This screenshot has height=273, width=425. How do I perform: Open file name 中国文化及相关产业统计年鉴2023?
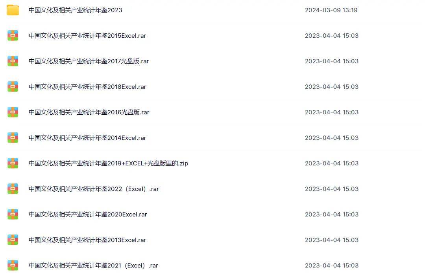pos(75,10)
